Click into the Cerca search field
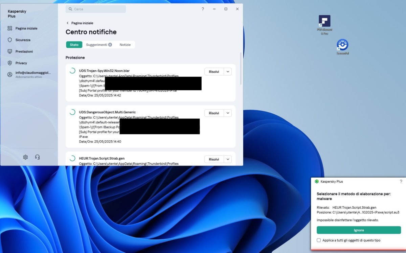Image resolution: width=406 pixels, height=253 pixels. pos(96,9)
